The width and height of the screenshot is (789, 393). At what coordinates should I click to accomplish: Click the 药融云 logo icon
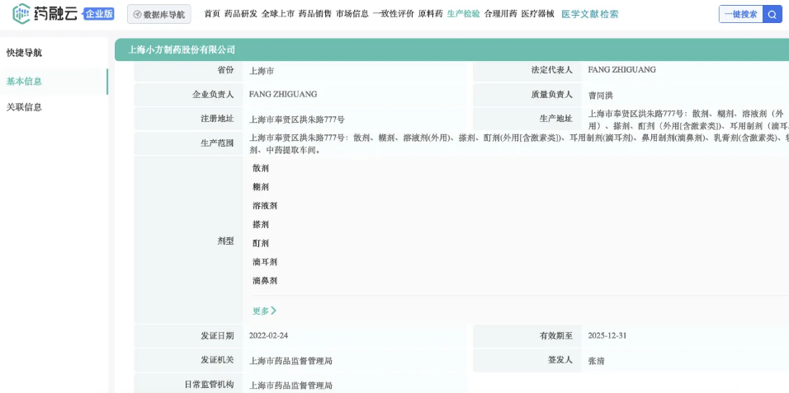[21, 14]
